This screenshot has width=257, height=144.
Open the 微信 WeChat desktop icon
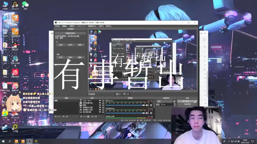(25, 5)
